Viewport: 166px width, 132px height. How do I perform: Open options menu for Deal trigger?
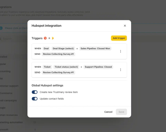point(121,51)
